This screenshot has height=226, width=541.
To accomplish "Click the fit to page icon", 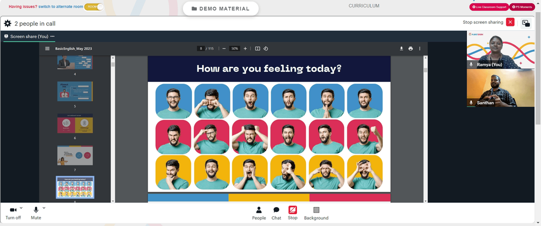I will coord(258,49).
